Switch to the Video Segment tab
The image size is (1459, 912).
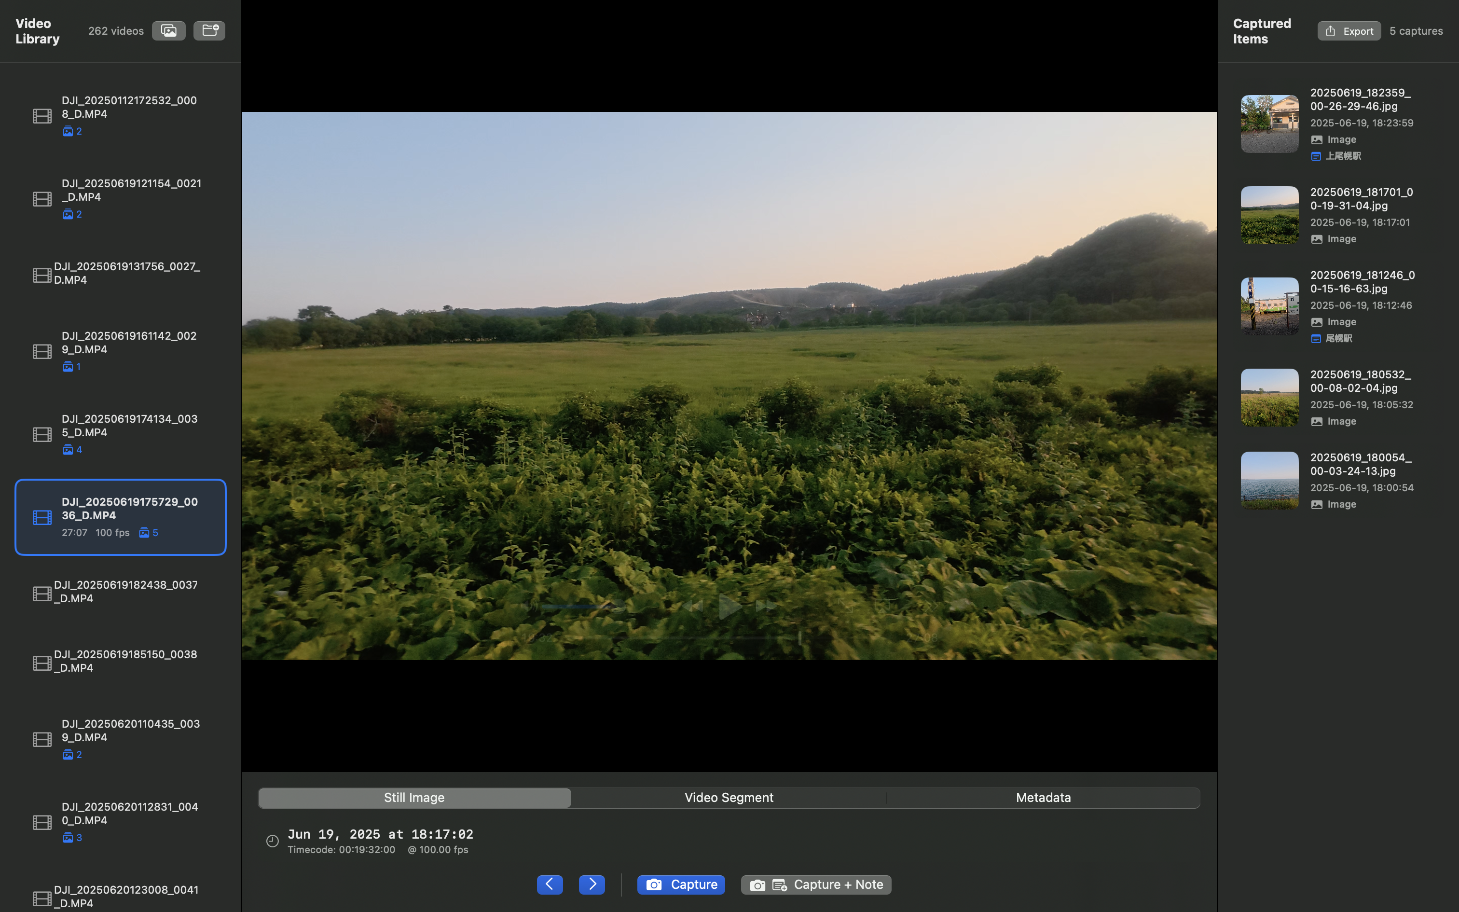pyautogui.click(x=728, y=797)
